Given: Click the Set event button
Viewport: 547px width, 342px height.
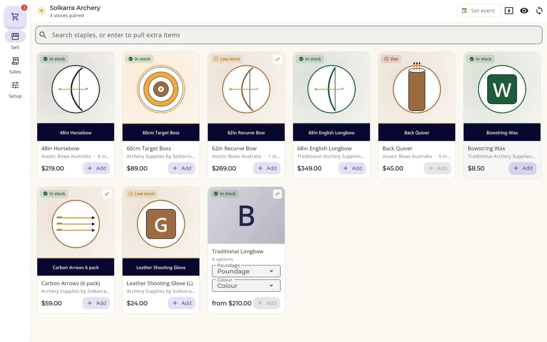Looking at the screenshot, I should coord(479,11).
